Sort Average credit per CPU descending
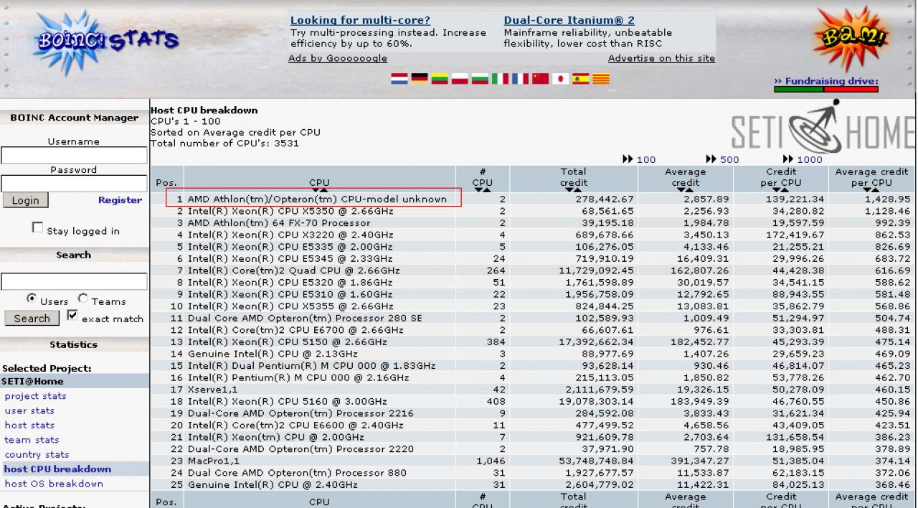 867,190
